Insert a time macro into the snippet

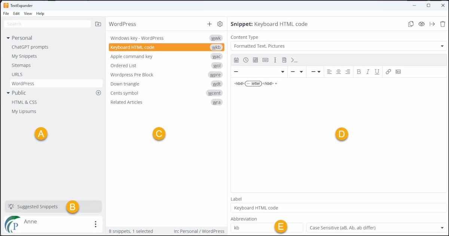246,60
